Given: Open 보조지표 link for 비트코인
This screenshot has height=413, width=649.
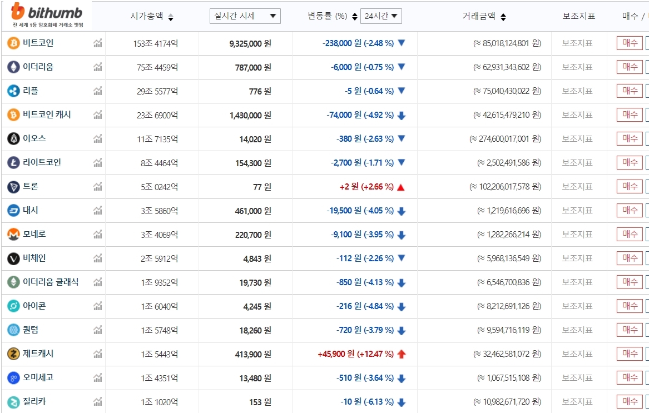Looking at the screenshot, I should 577,43.
